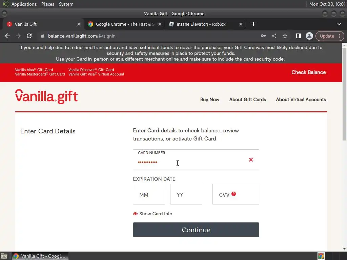Open the saved passwords key icon
This screenshot has width=347, height=260.
coord(263,36)
